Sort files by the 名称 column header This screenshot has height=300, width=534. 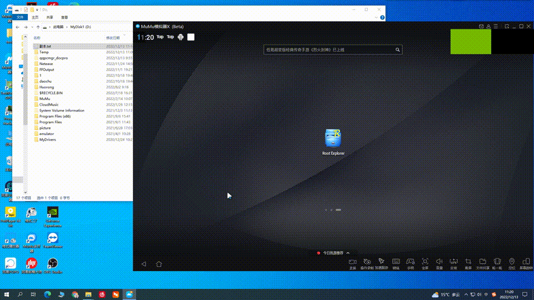[37, 38]
